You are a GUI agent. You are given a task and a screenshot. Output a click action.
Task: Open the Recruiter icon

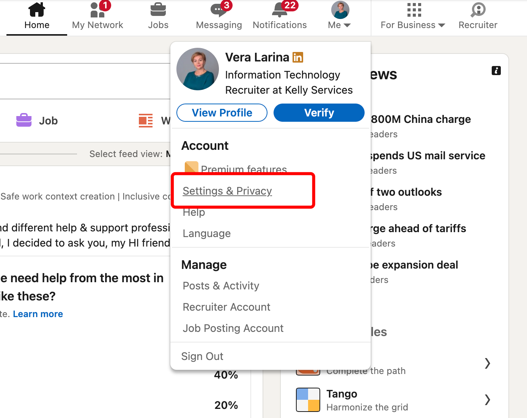pos(477,9)
